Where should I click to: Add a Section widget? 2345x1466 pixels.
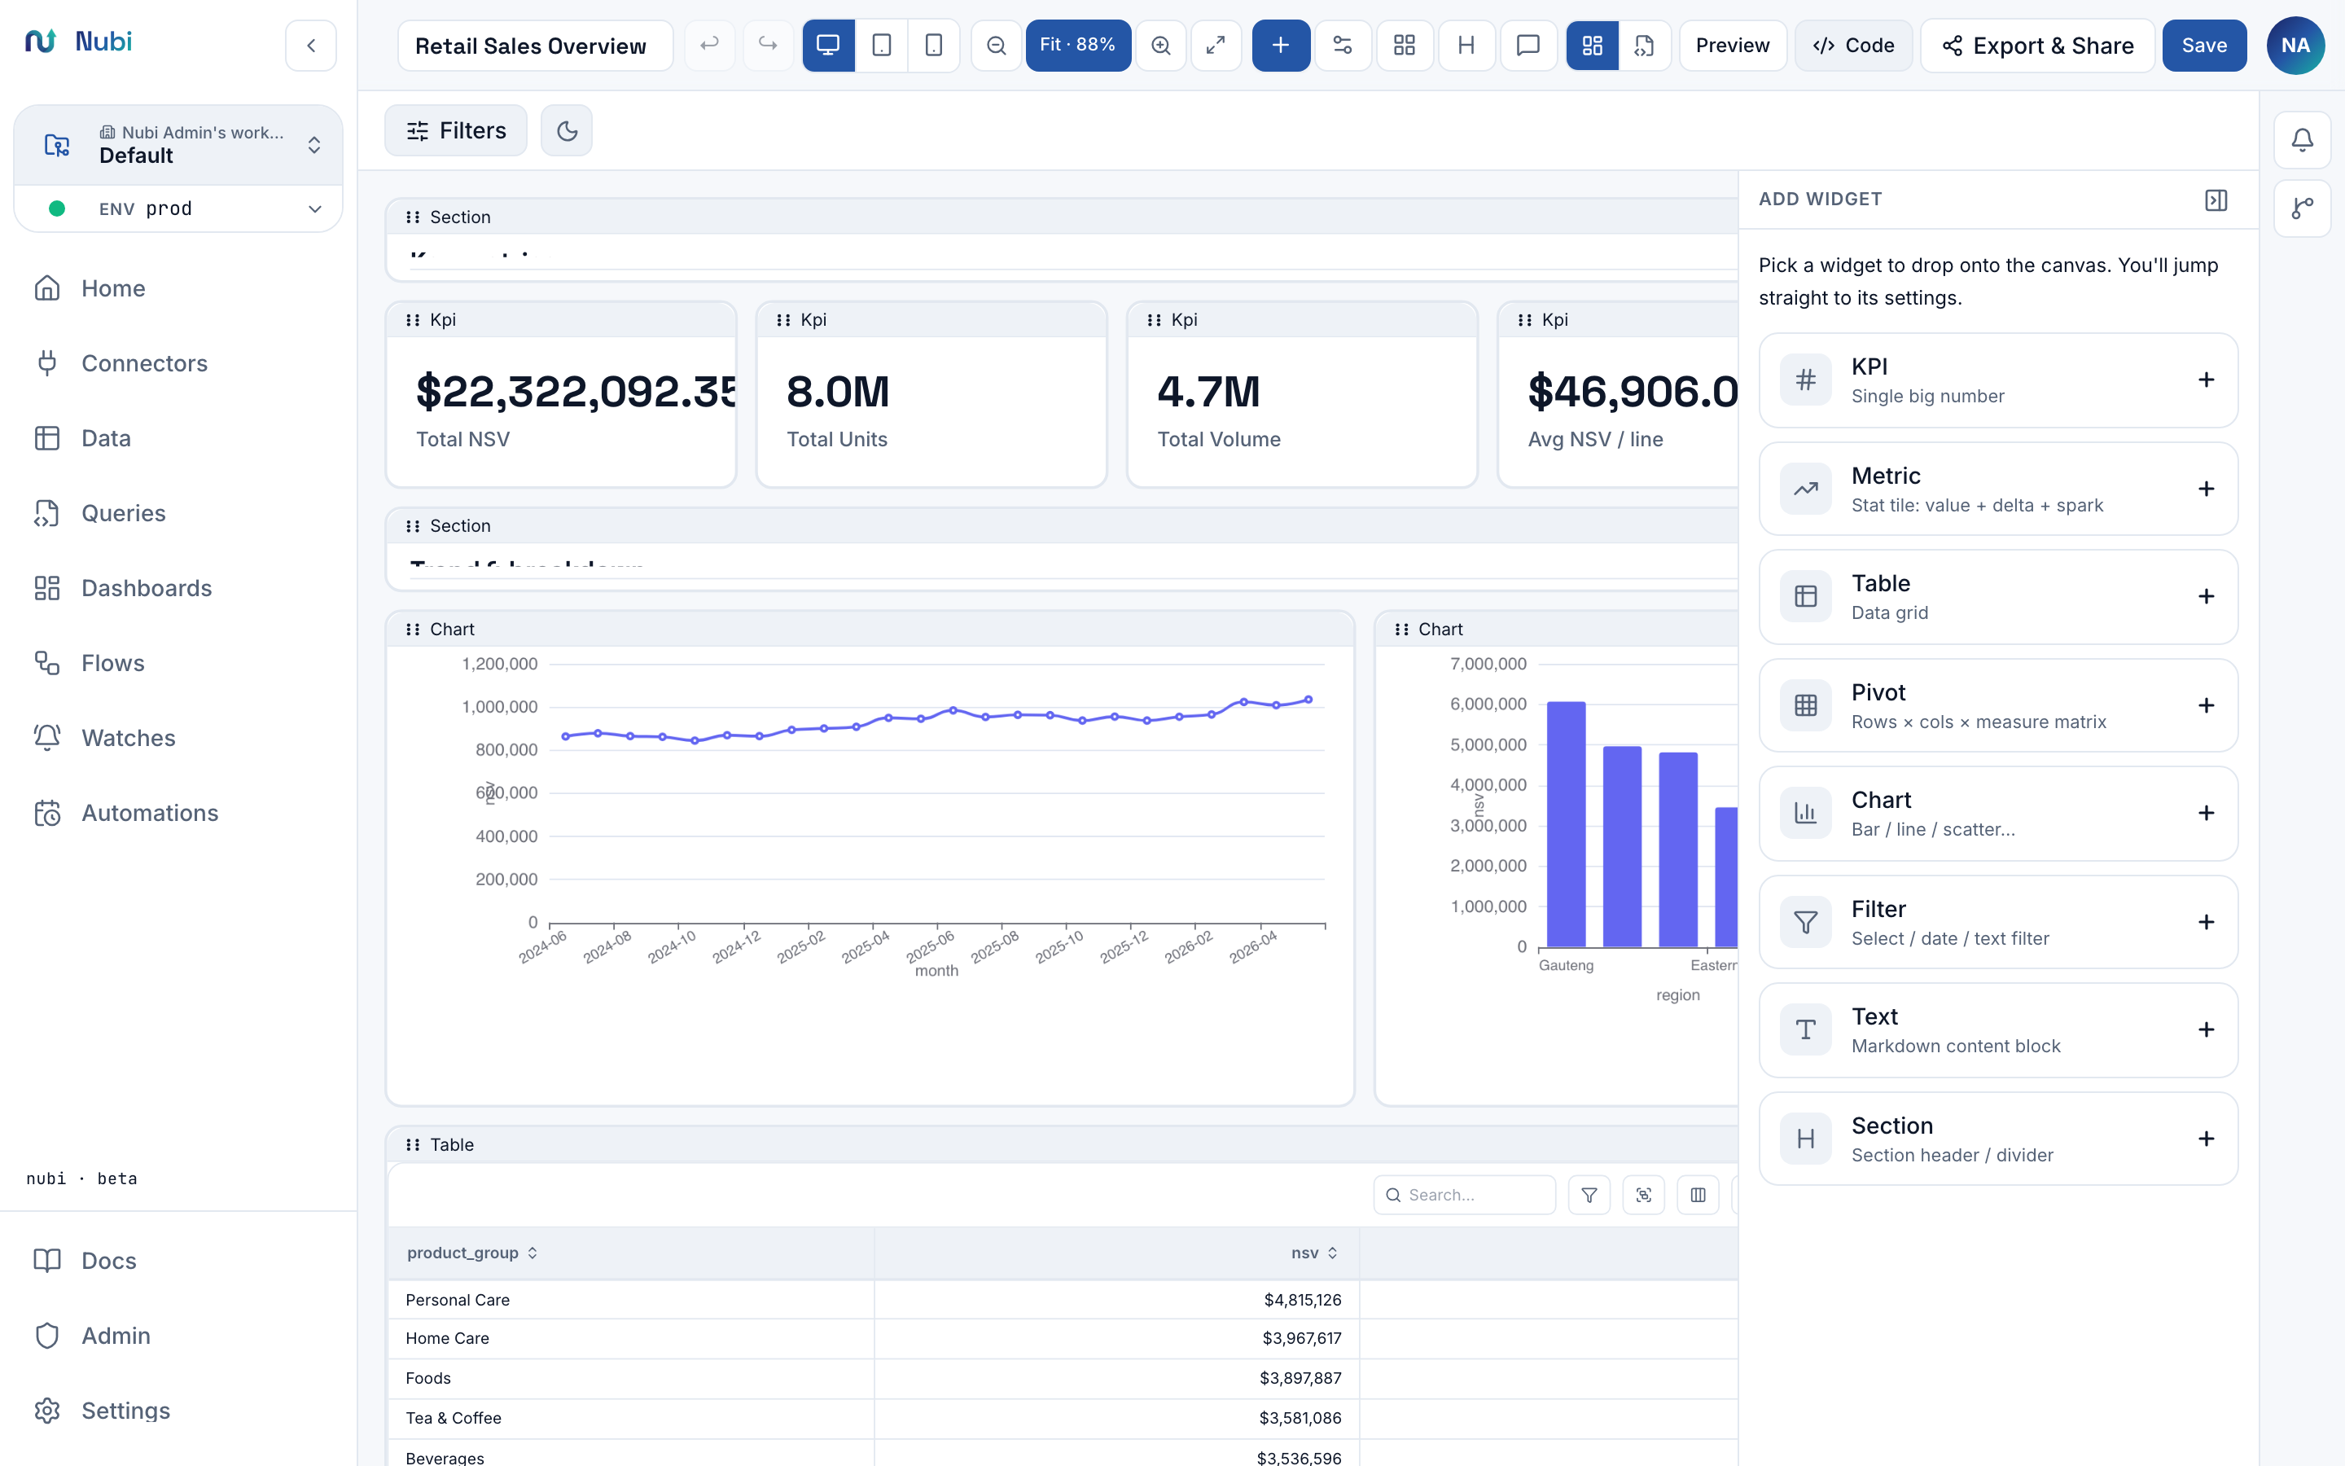(x=1998, y=1139)
